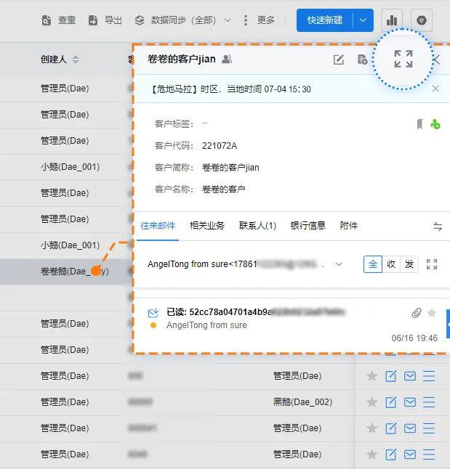Click the edit icon in customer panel header
450x469 pixels.
click(339, 60)
